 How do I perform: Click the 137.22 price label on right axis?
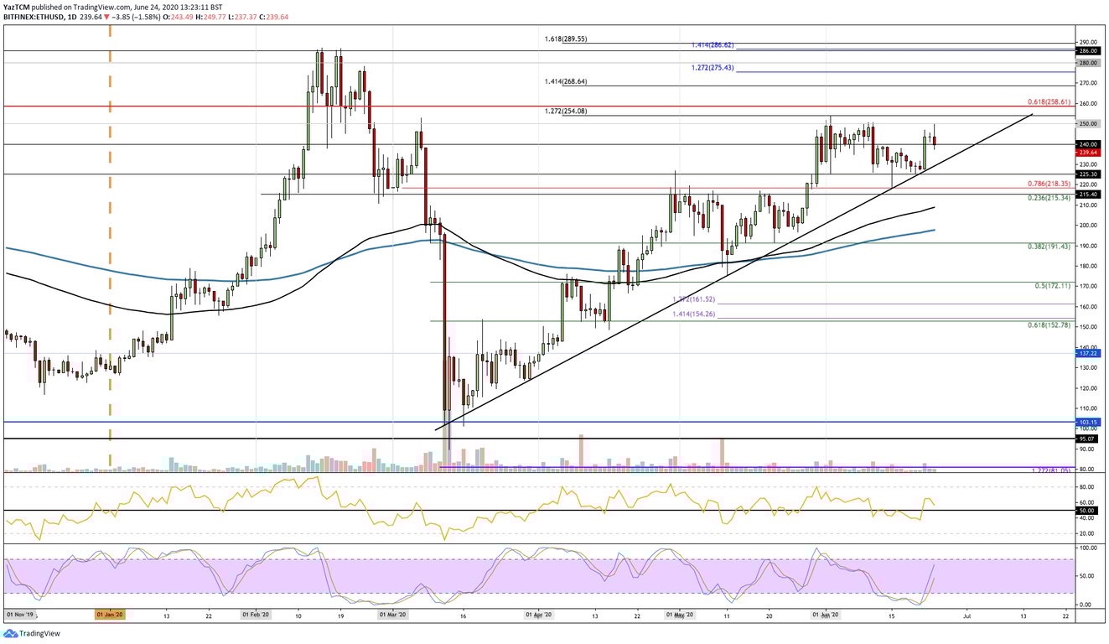1087,354
